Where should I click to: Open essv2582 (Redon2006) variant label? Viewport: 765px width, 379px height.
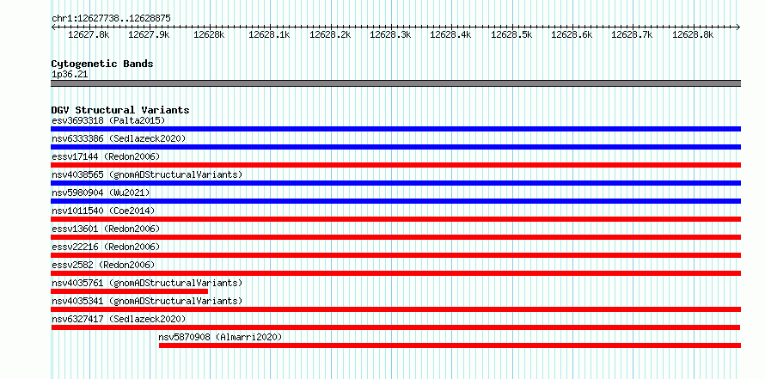[x=103, y=265]
